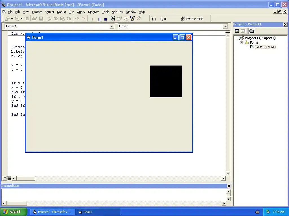Switch to Project1 - Microsoft Visual Basic taskbar button

52,212
